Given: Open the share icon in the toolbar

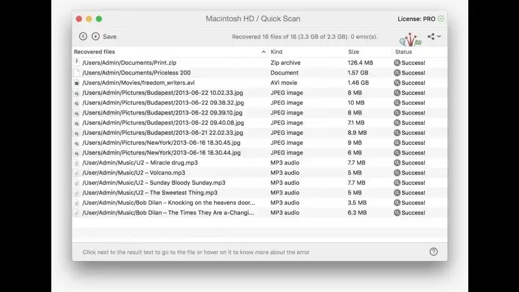Looking at the screenshot, I should [431, 36].
